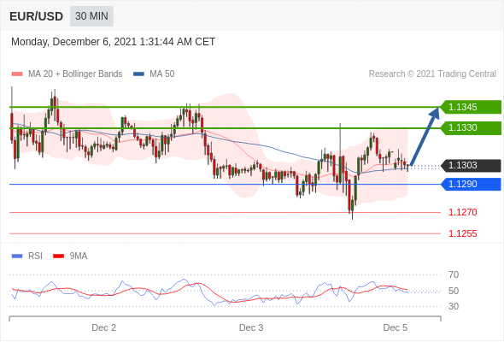Toggle the MA 20 + Bollinger Bands legend
The width and height of the screenshot is (504, 342).
point(67,74)
